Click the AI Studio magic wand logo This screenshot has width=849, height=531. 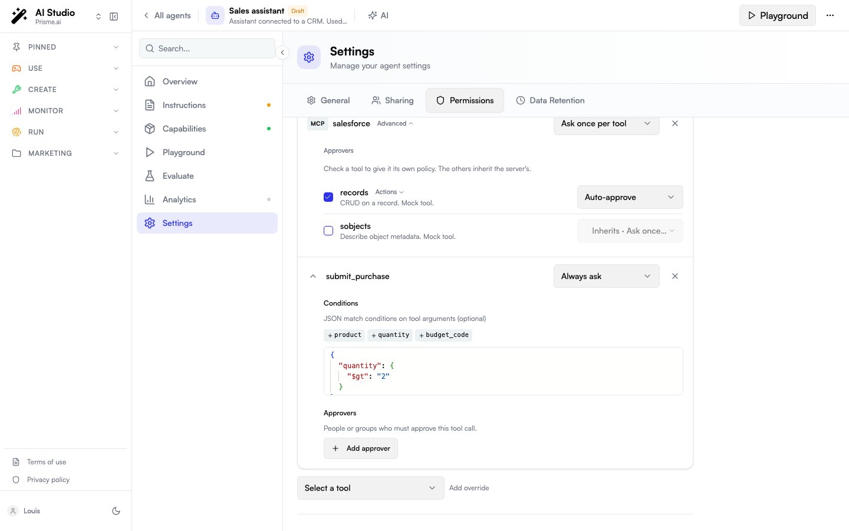coord(19,17)
